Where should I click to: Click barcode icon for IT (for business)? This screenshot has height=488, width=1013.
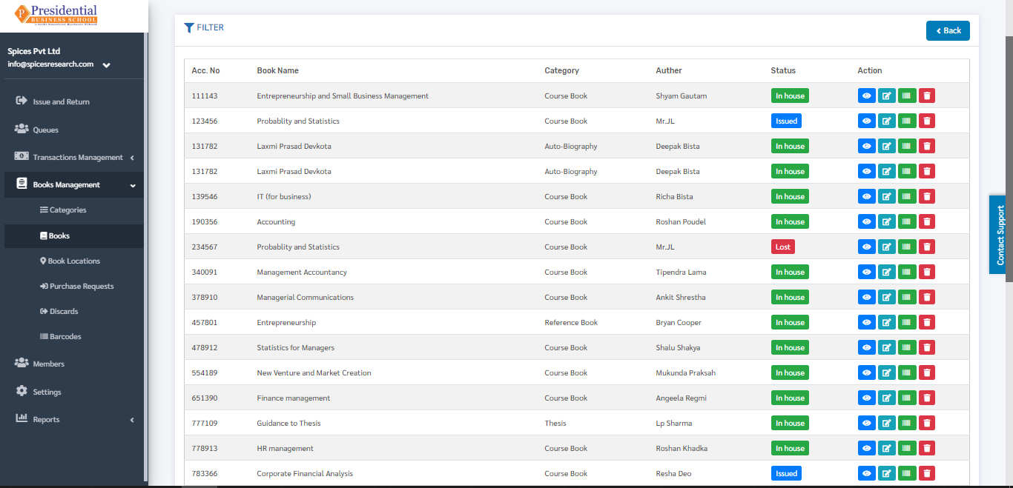point(906,196)
